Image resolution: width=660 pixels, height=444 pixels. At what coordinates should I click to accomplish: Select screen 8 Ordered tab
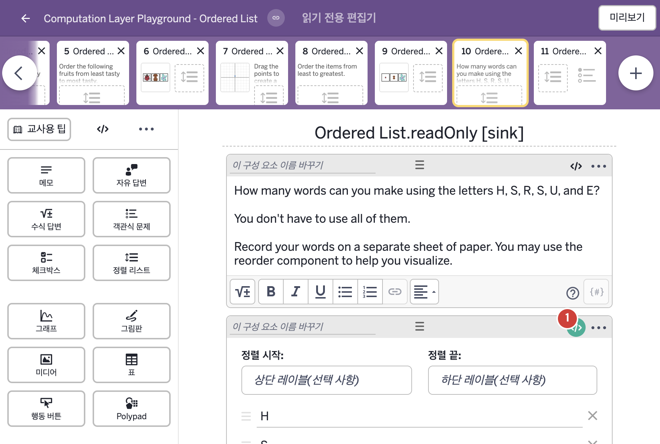(x=331, y=73)
